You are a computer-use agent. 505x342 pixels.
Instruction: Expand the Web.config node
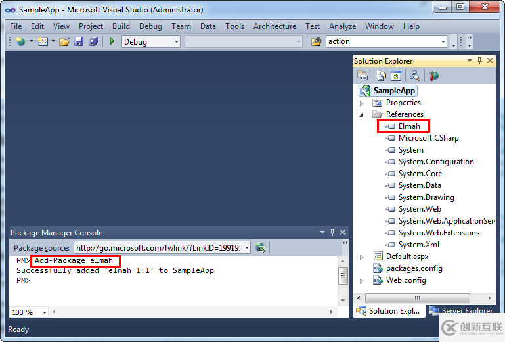[x=361, y=281]
